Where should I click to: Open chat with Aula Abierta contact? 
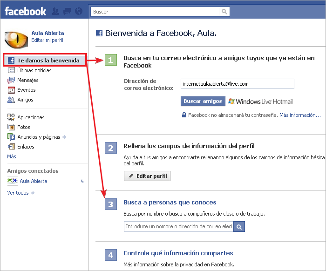33,181
